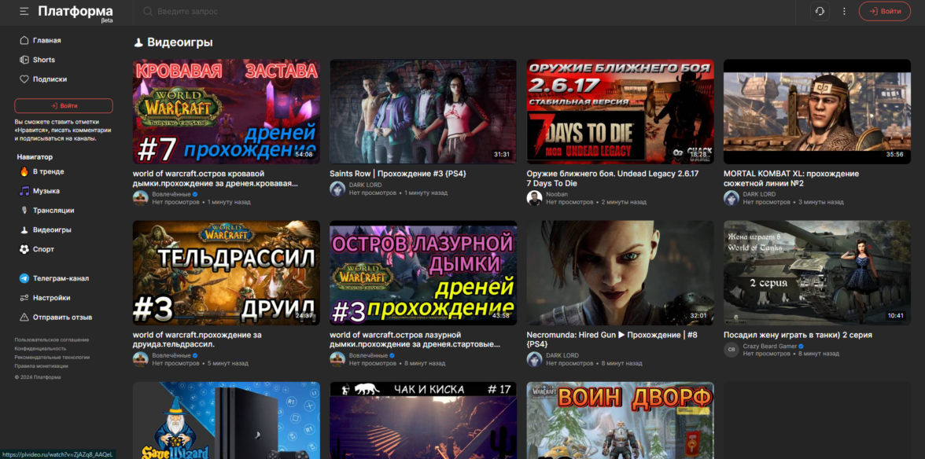Viewport: 925px width, 459px height.
Task: Click title Necromunda: Hired Gun Прохождение #8
Action: pos(612,340)
